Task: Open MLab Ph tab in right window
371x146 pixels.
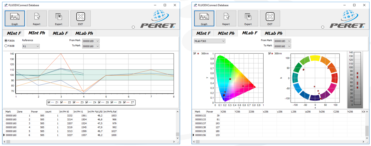Action: click(x=274, y=33)
